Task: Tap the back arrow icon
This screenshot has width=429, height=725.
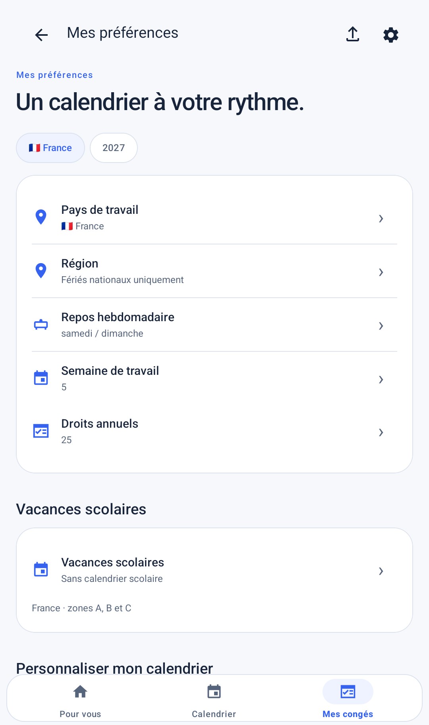Action: tap(41, 35)
